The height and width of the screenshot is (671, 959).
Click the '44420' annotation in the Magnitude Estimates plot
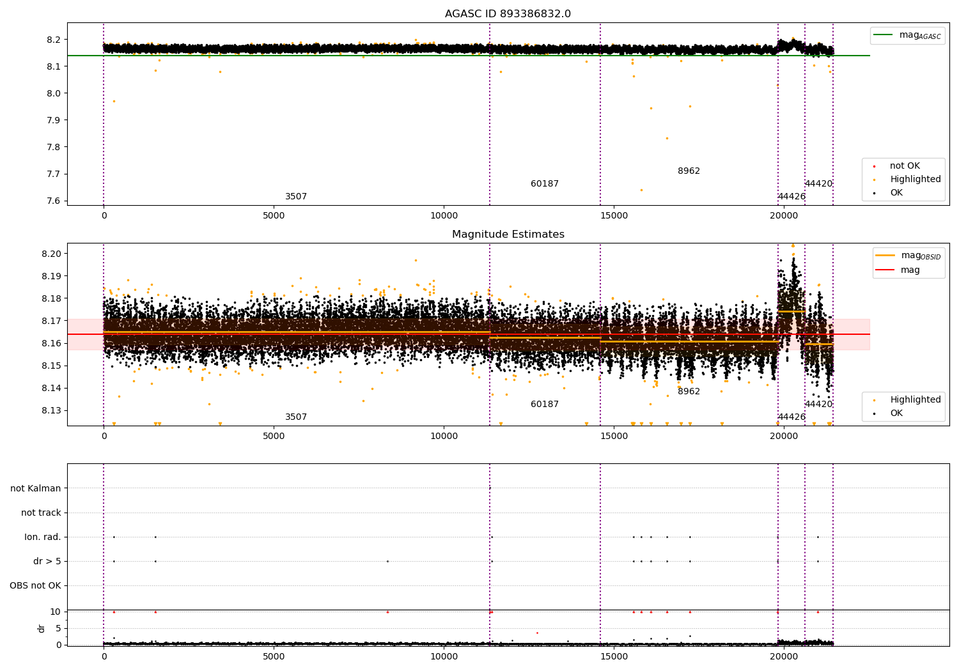point(818,405)
